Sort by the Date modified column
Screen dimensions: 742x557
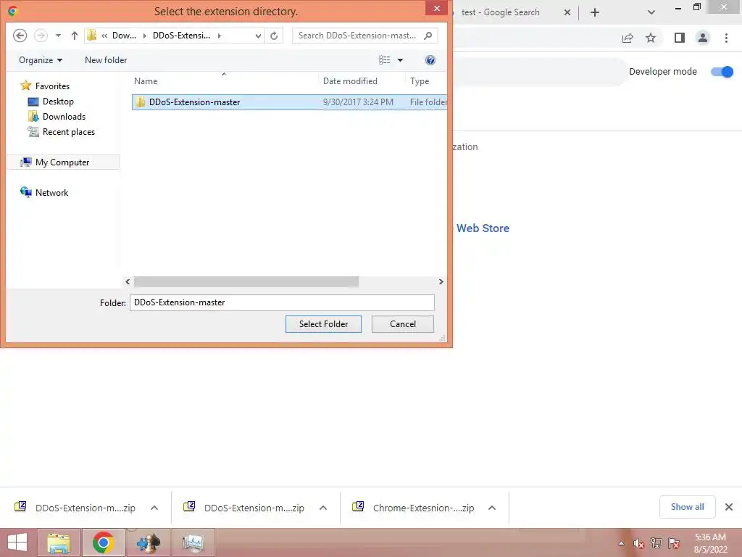350,81
